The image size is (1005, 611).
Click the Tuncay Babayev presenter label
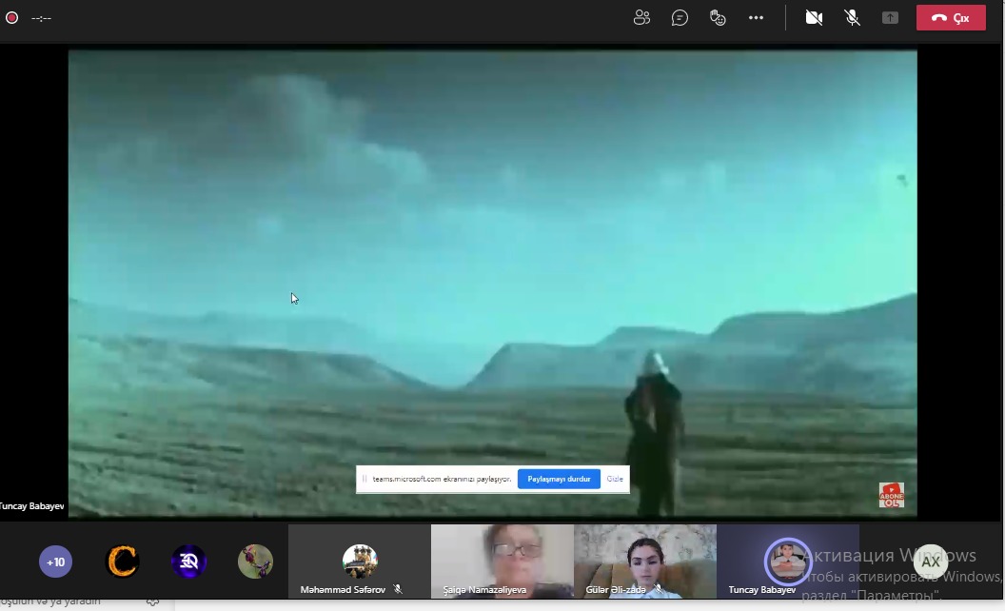(32, 506)
